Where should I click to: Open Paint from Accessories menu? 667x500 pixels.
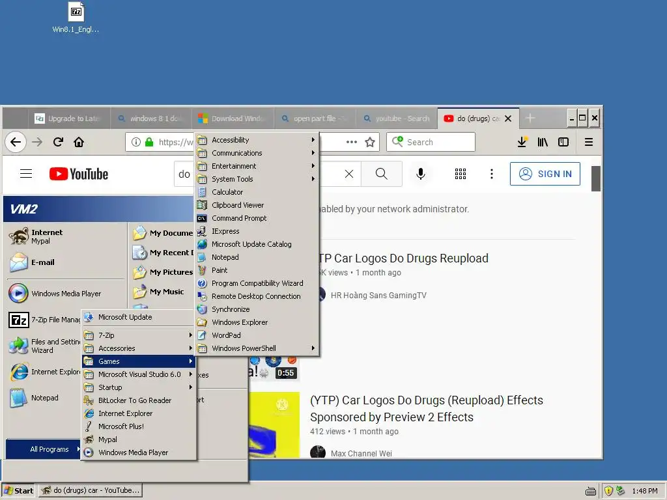[257, 270]
